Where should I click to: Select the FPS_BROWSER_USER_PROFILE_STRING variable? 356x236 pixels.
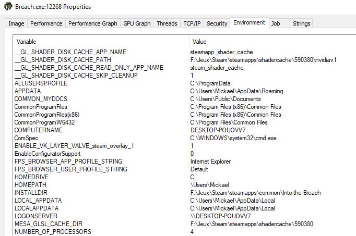click(x=71, y=169)
